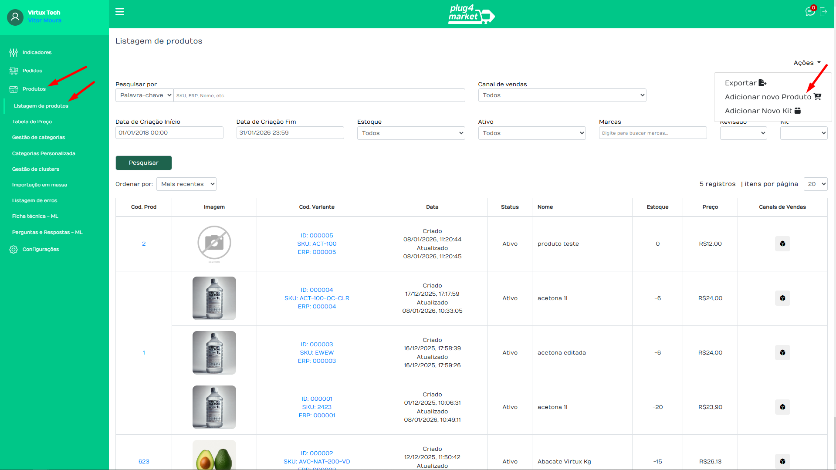Screen dimensions: 836x470
Task: Click the Pedidos sidebar icon
Action: coord(14,71)
